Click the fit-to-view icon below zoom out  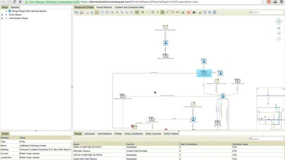[x=279, y=39]
